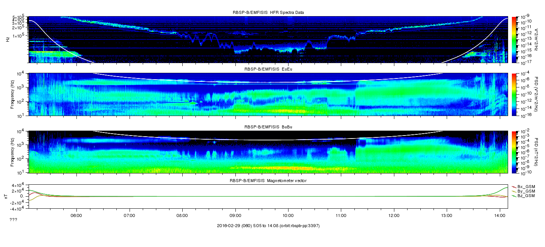Select the HFR Spectra Data color bar

pyautogui.click(x=513, y=39)
